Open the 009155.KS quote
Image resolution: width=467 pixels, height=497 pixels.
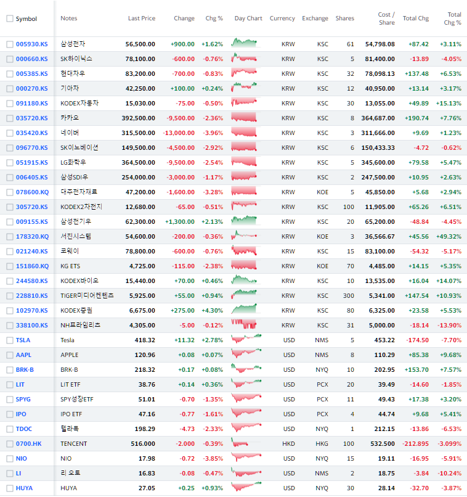point(32,221)
